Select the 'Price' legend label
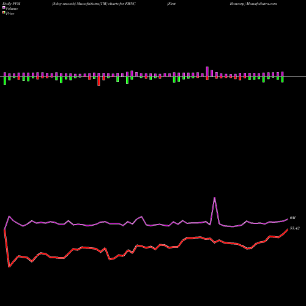The width and height of the screenshot is (306, 306). tap(10, 13)
